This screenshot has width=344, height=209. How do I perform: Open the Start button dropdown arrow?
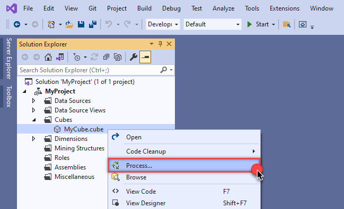click(274, 24)
